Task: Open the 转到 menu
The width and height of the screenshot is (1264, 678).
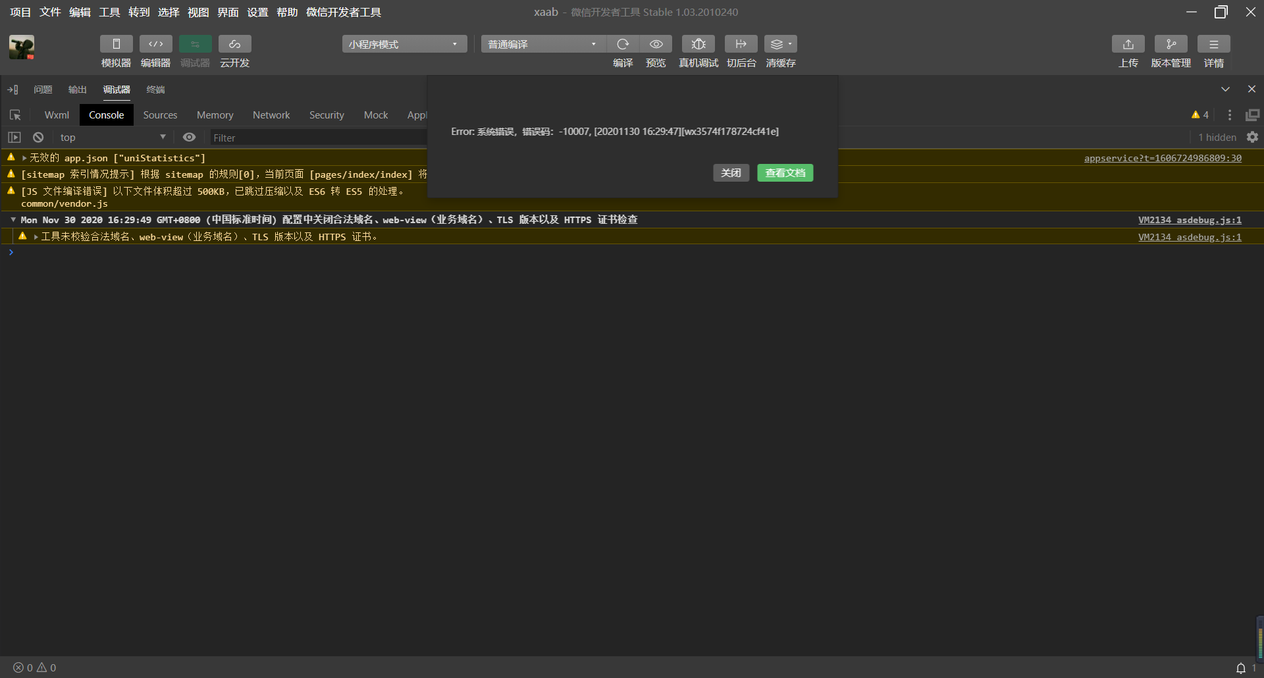Action: [x=139, y=12]
